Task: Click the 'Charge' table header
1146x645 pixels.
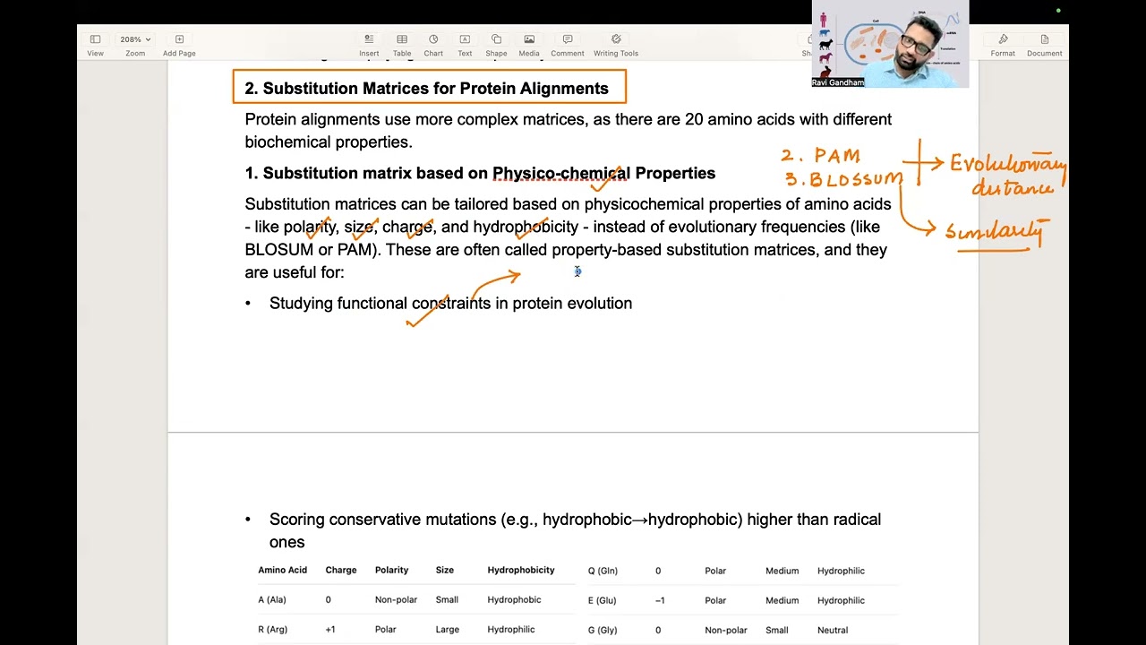Action: click(341, 570)
